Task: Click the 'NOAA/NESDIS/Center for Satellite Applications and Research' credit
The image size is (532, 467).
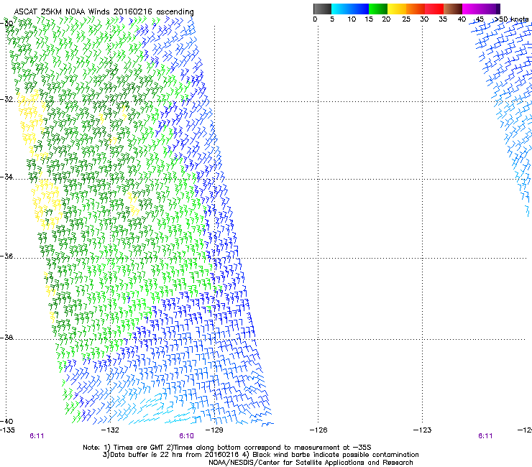Action: click(311, 463)
